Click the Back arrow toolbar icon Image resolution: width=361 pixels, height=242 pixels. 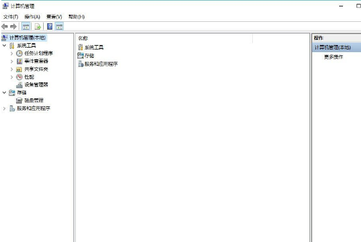pos(5,26)
